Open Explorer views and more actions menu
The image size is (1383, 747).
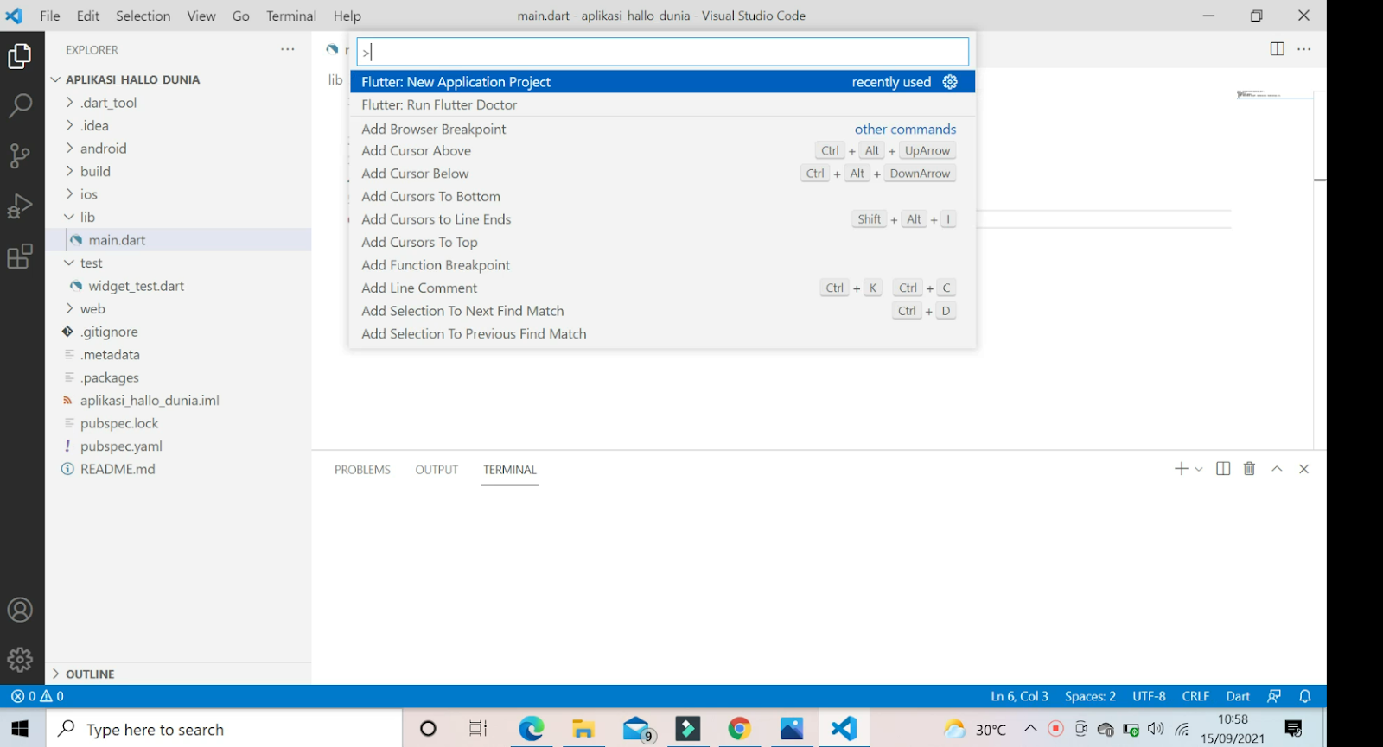(288, 49)
